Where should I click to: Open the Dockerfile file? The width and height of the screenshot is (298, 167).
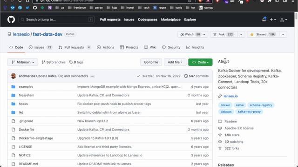pos(27,129)
